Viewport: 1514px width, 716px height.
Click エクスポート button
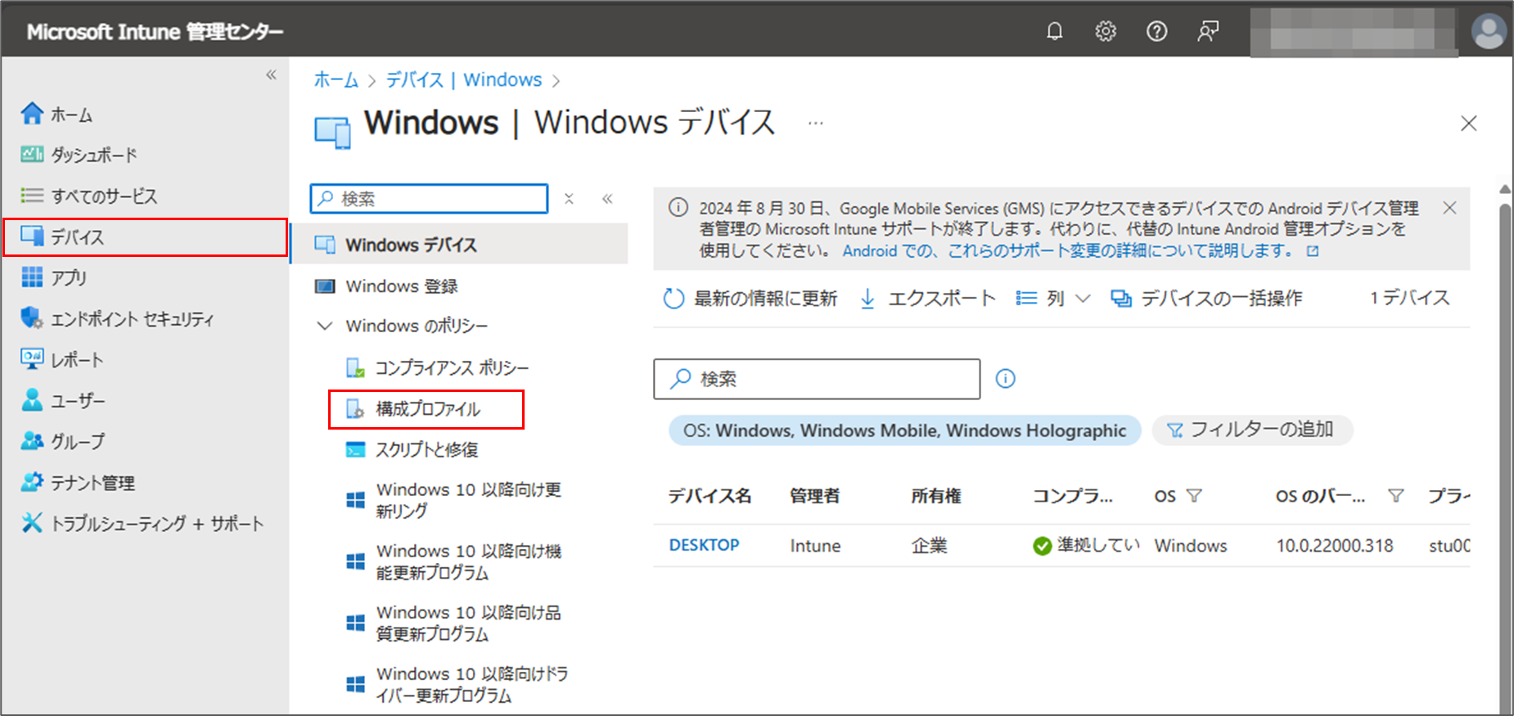[928, 299]
